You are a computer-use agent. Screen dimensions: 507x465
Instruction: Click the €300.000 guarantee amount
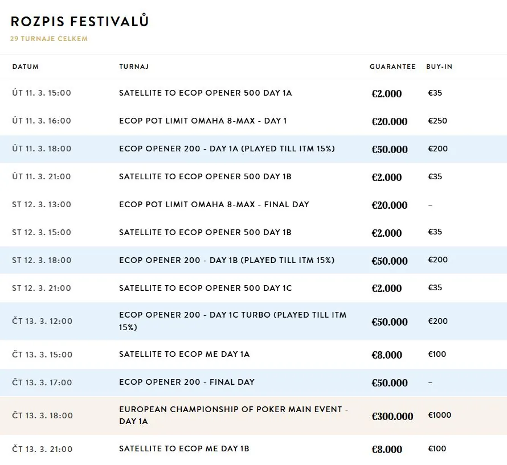coord(392,416)
